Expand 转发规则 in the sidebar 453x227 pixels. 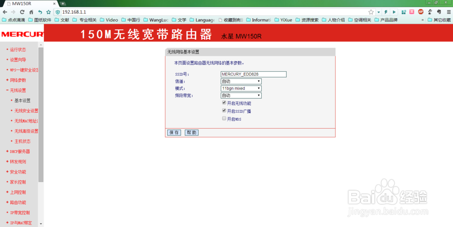coord(18,162)
